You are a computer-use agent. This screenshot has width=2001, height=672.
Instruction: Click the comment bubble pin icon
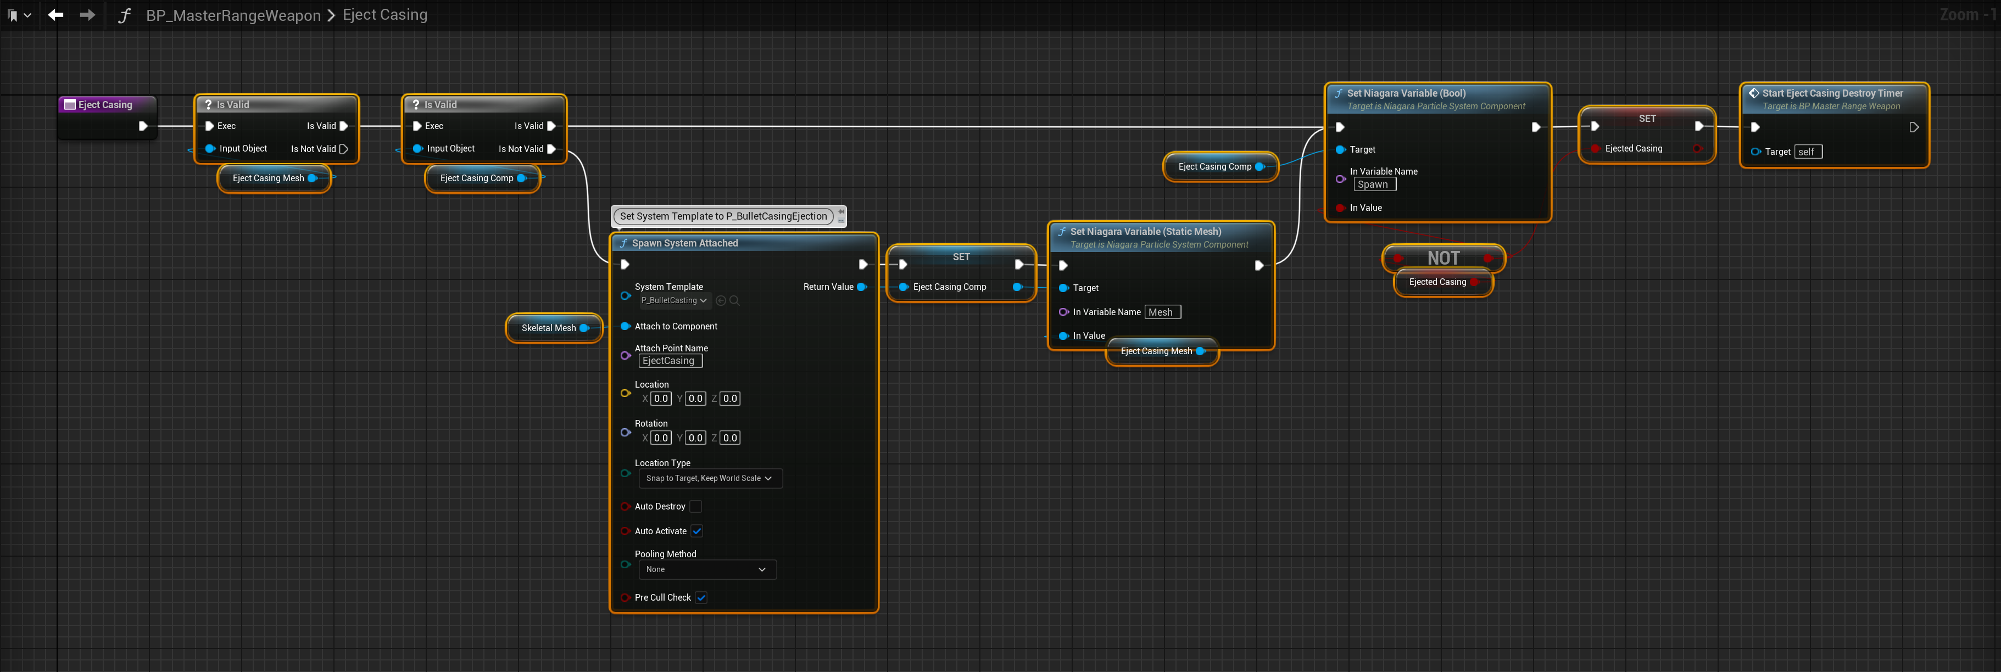point(841,212)
